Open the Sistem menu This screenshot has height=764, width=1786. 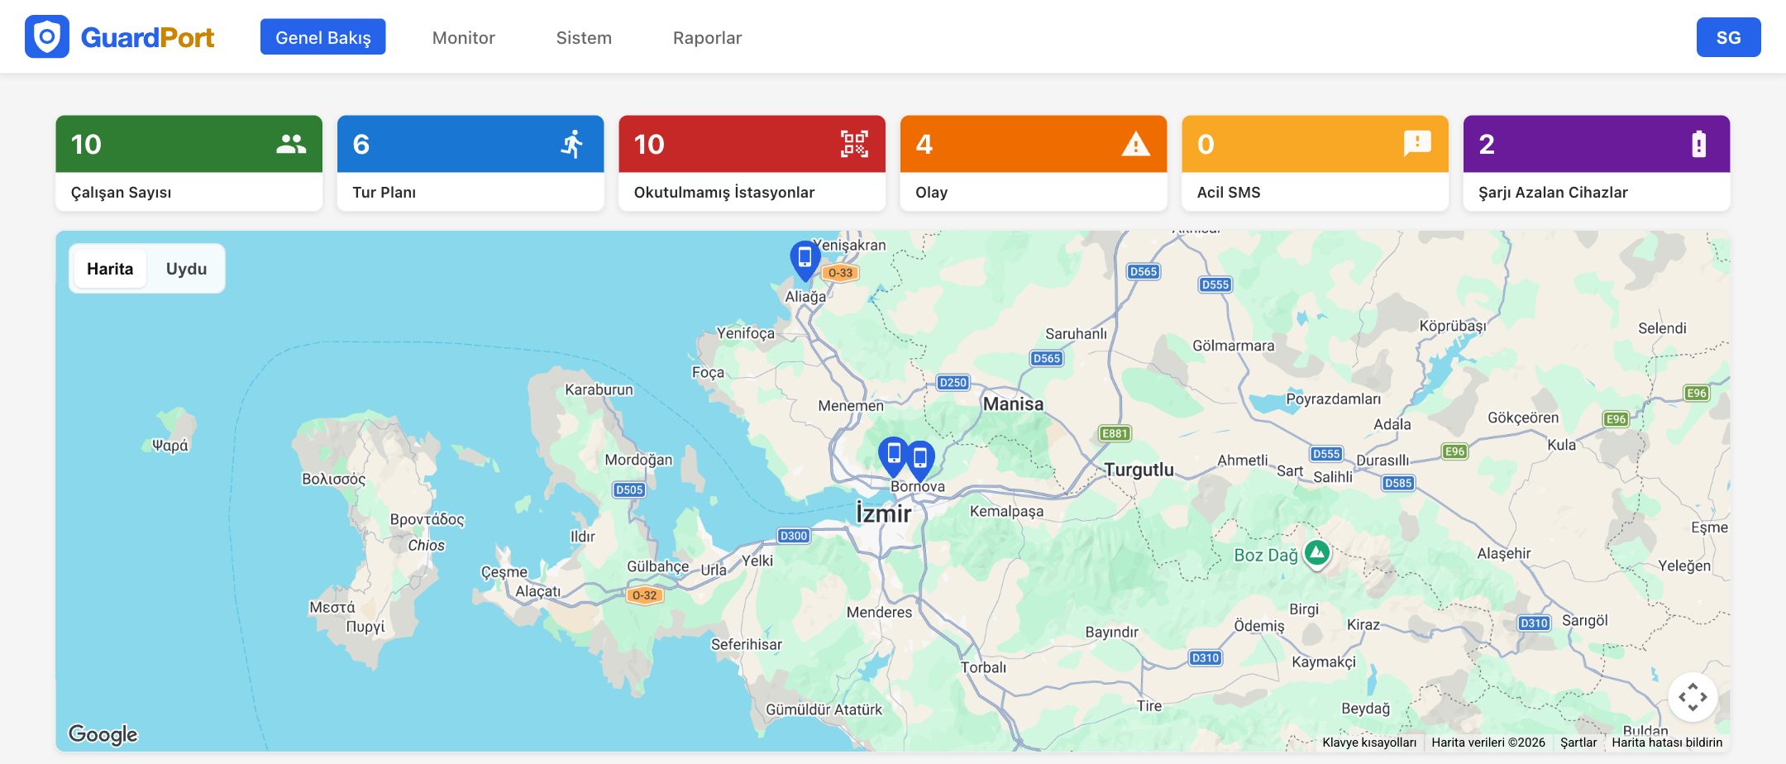(584, 37)
